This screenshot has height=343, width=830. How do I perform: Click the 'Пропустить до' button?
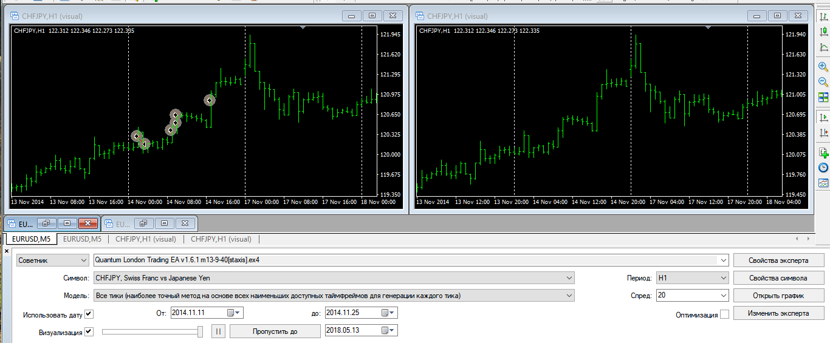tap(275, 331)
